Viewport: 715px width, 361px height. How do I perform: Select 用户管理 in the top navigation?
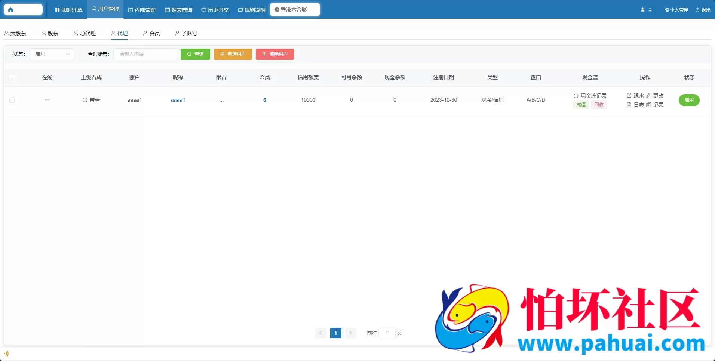(105, 9)
